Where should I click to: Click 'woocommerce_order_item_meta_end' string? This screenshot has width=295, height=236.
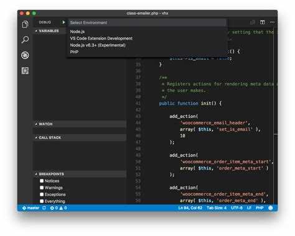[223, 194]
